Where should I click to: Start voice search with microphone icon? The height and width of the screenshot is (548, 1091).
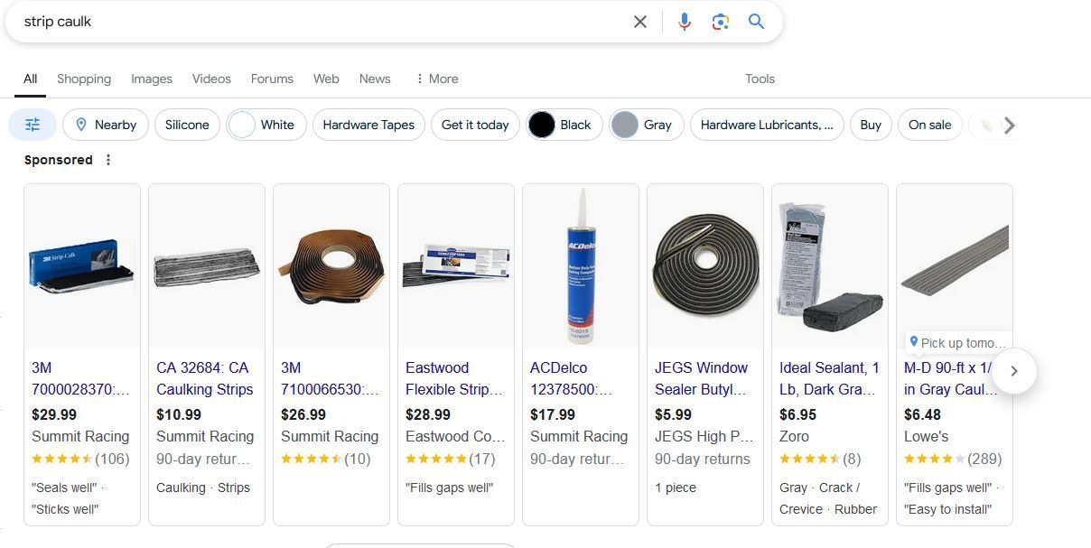pos(685,22)
